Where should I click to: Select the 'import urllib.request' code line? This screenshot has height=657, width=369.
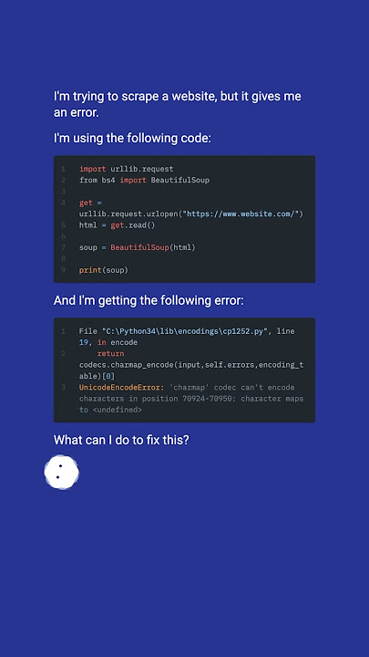coord(127,169)
